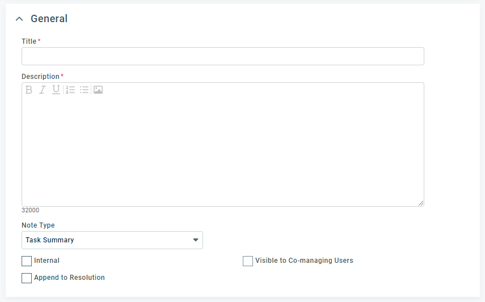Insert a bulleted list in Description

[x=84, y=90]
